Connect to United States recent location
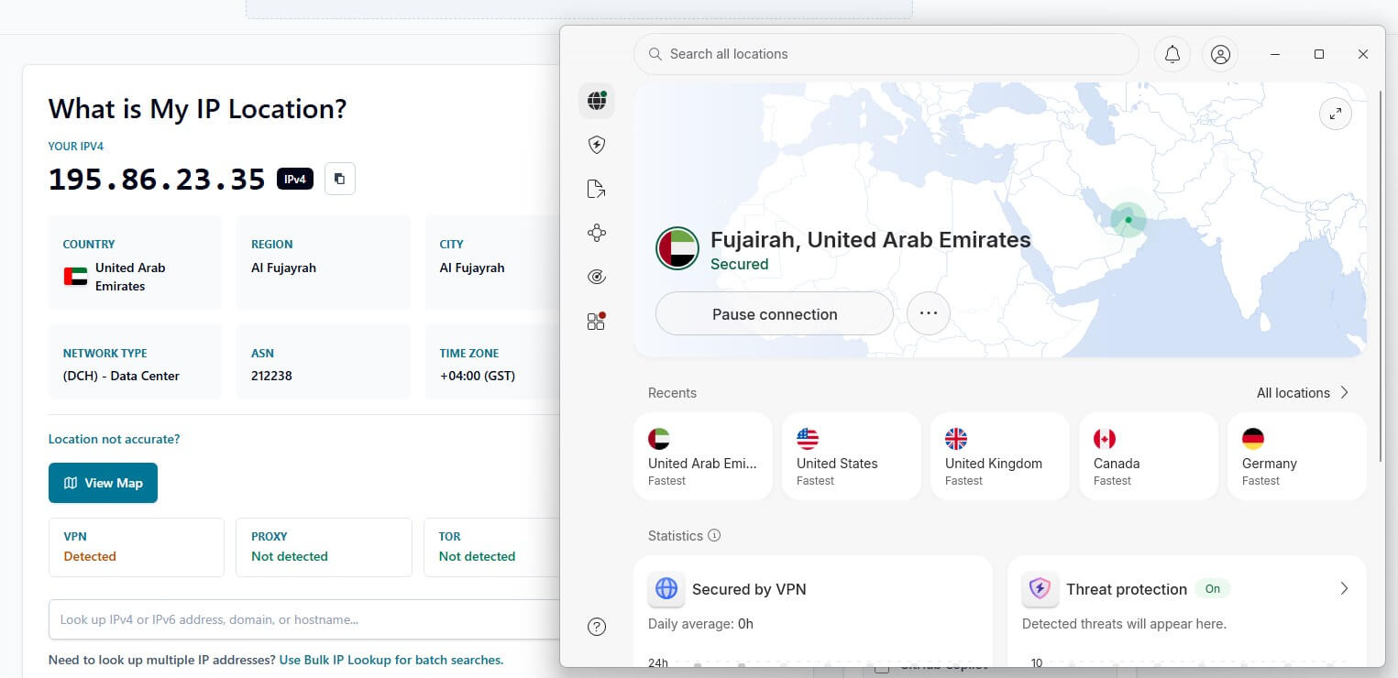This screenshot has height=678, width=1398. pyautogui.click(x=852, y=456)
